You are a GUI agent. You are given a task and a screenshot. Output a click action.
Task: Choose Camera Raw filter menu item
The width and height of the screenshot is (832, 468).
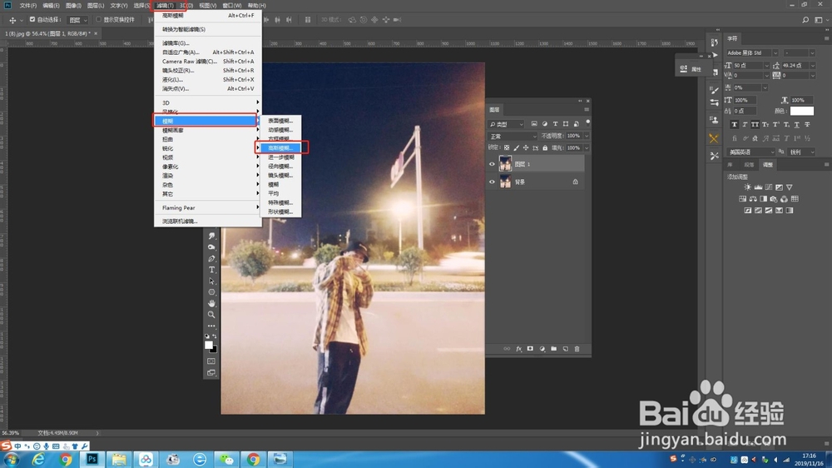pos(208,61)
